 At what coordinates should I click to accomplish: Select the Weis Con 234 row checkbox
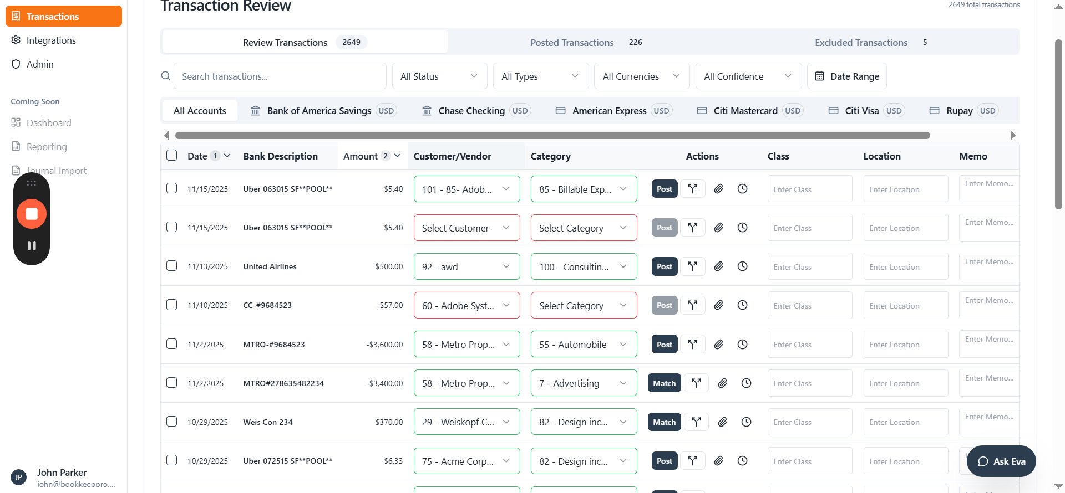[x=172, y=422]
